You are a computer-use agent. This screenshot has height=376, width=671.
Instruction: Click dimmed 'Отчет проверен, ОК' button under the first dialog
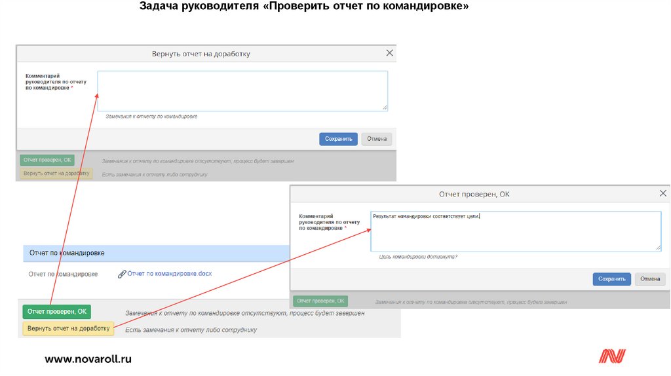pyautogui.click(x=47, y=160)
